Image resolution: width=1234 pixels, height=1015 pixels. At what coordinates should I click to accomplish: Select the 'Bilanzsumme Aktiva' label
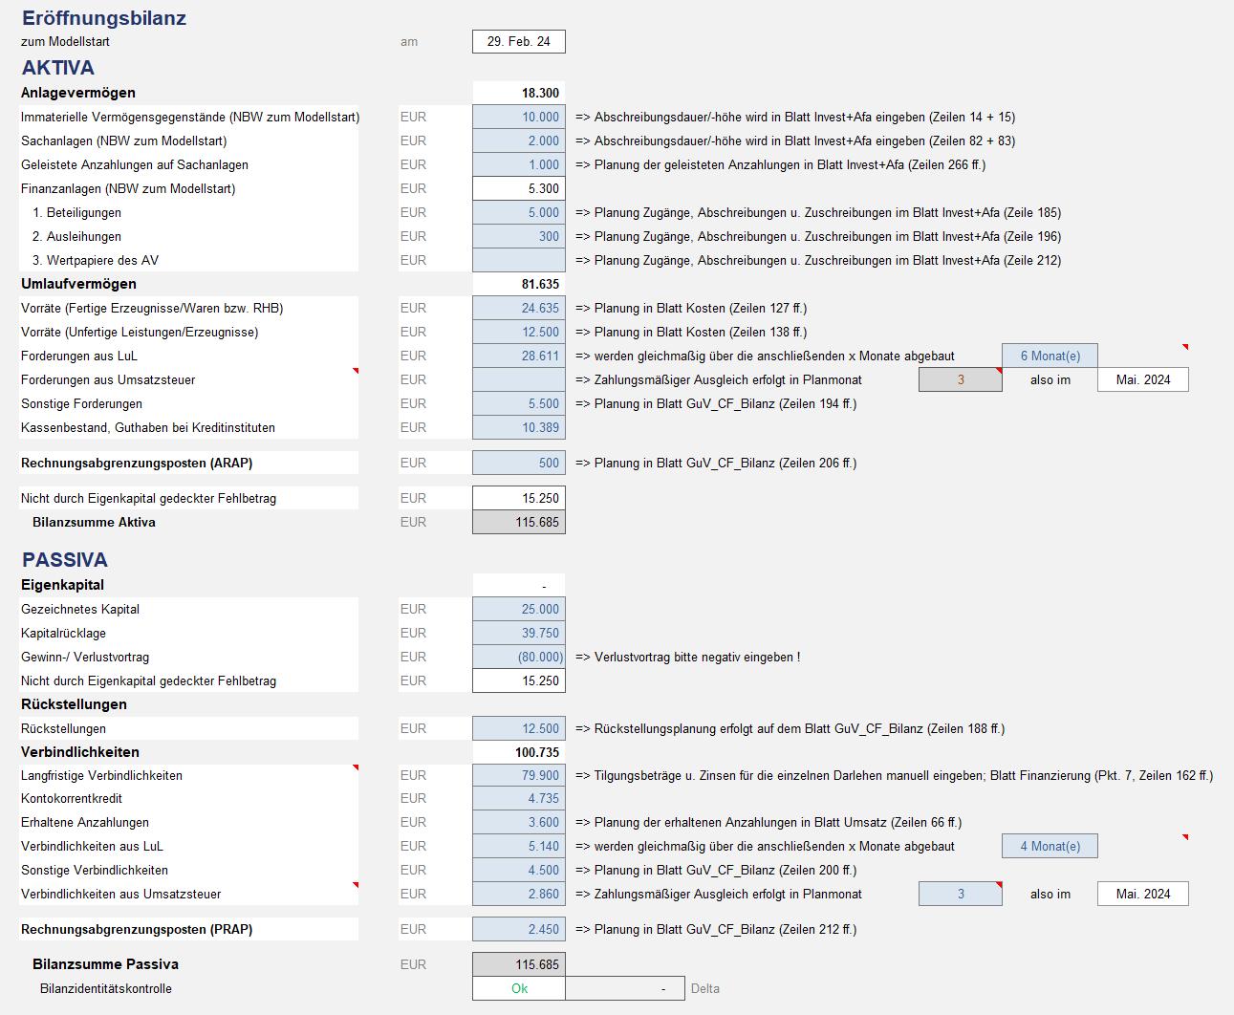pos(94,522)
